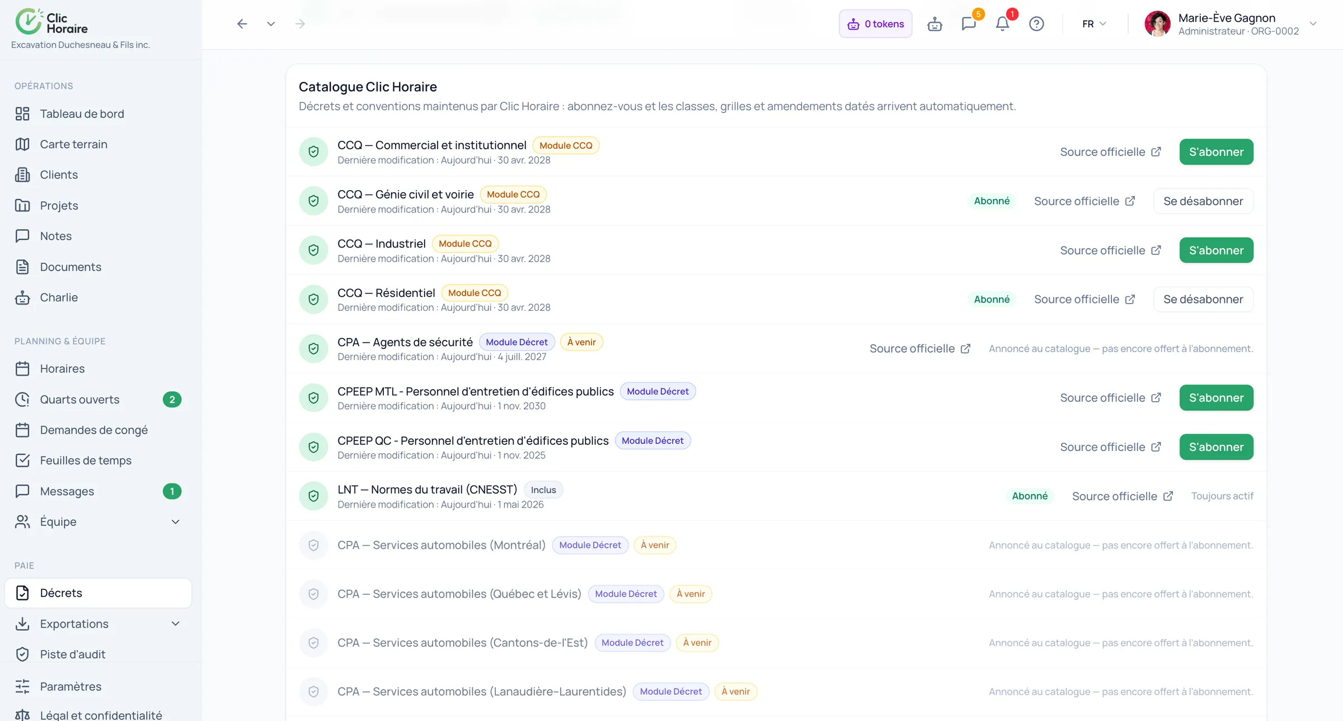The height and width of the screenshot is (721, 1343).
Task: Click the Quarts ouverts count badge 2
Action: (x=172, y=400)
